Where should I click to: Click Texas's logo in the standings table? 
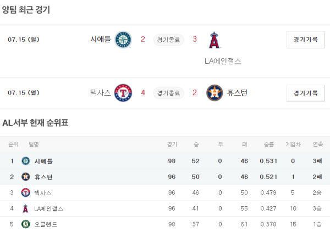point(25,193)
